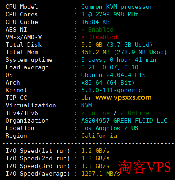The image size is (175, 180).
Task: Click the IPv4 Online green checkmark
Action: 83,113
